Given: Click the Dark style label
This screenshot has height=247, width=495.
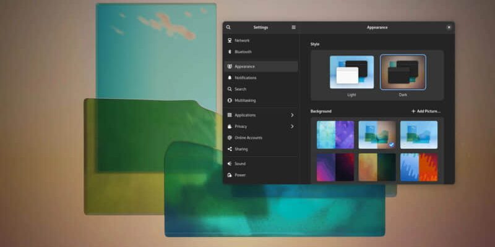Looking at the screenshot, I should point(403,95).
